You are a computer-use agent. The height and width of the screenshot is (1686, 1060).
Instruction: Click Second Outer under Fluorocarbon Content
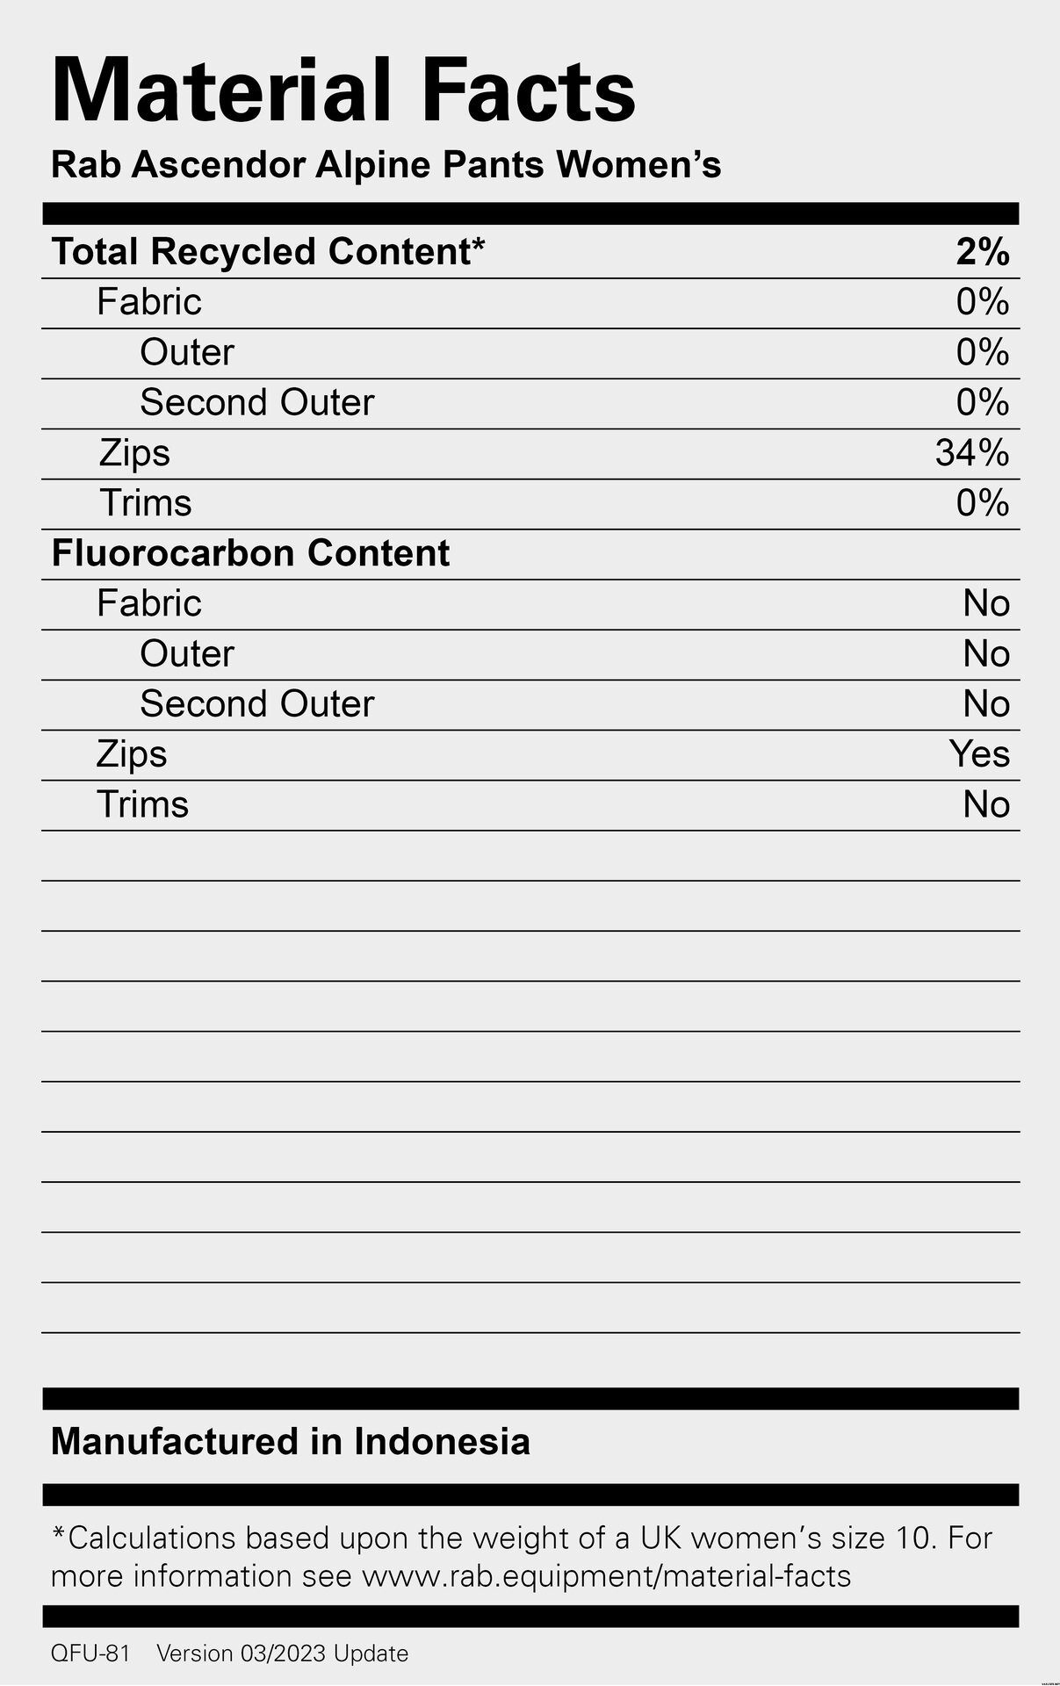[x=257, y=704]
